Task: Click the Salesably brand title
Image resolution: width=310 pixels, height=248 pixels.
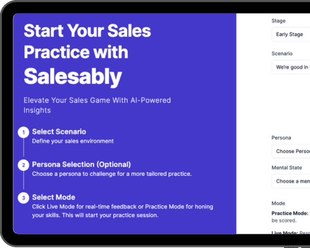Action: tap(73, 76)
